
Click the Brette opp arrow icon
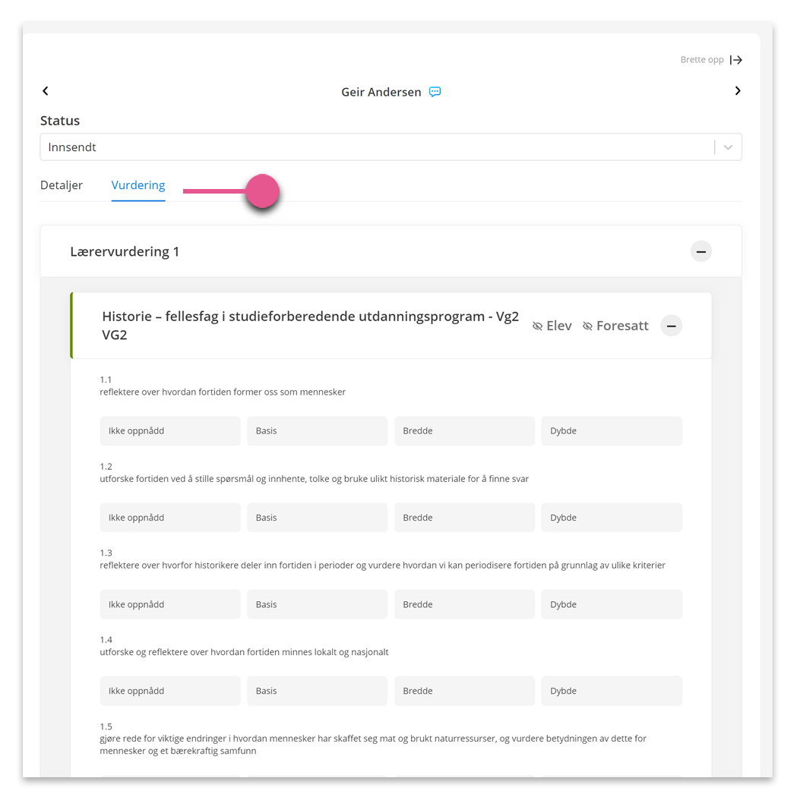pyautogui.click(x=736, y=60)
